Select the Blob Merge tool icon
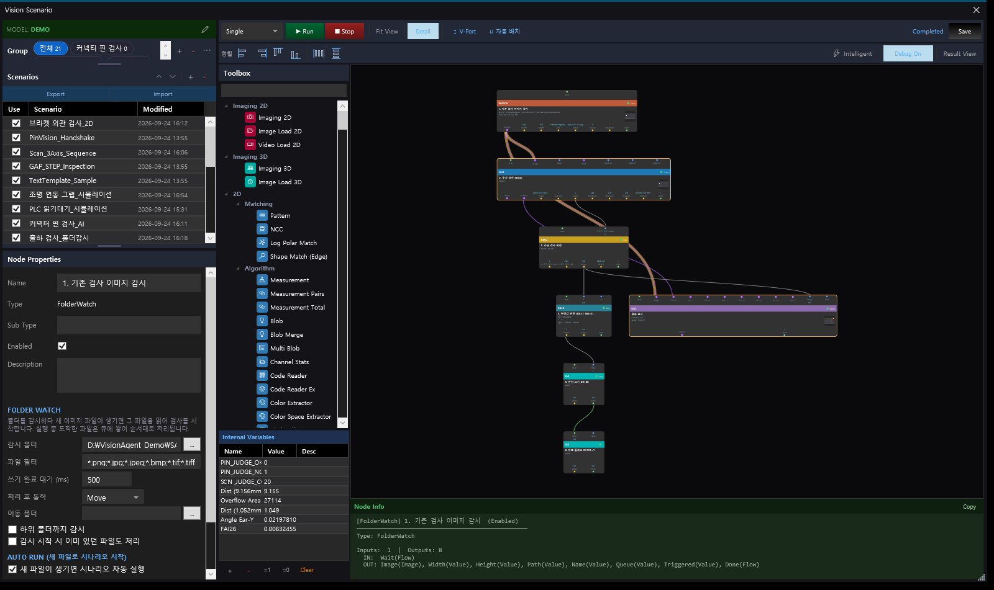Image resolution: width=994 pixels, height=590 pixels. (x=262, y=334)
